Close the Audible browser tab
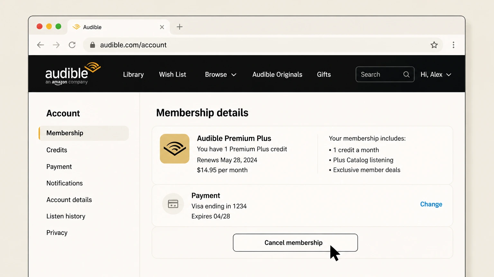The image size is (494, 277). [x=162, y=27]
